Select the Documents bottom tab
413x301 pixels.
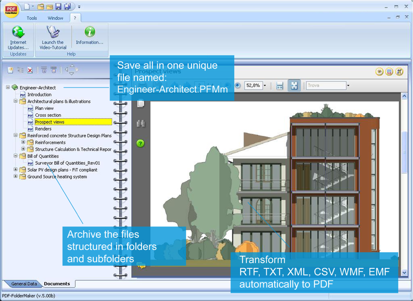(x=57, y=284)
